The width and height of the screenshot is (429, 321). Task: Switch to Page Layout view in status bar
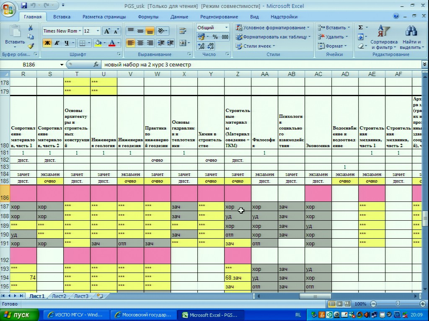coord(339,304)
